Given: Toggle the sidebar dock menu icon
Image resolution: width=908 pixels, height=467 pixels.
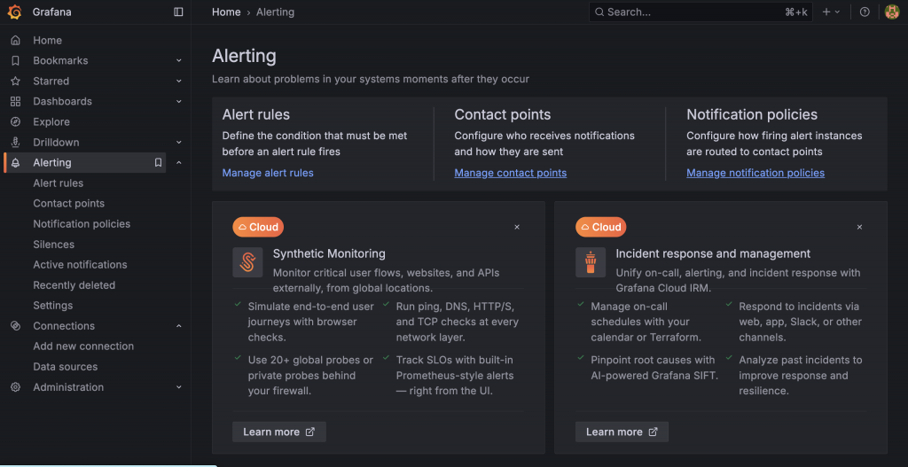Looking at the screenshot, I should coord(178,12).
